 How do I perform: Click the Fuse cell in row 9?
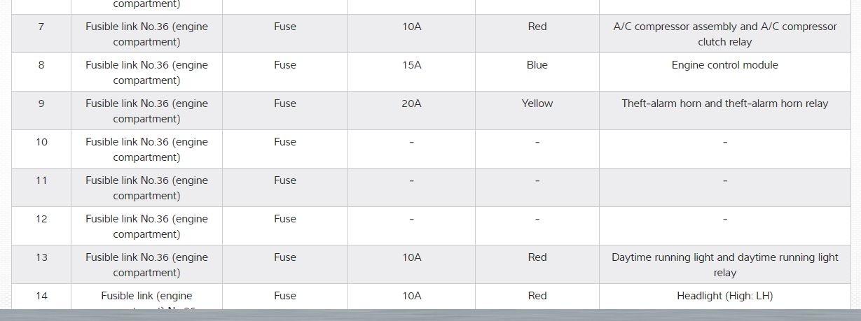point(284,104)
